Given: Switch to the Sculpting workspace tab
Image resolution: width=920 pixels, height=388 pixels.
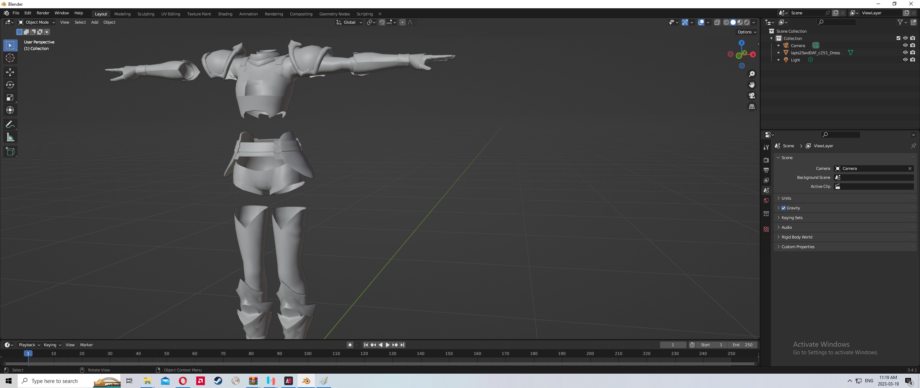Looking at the screenshot, I should [x=146, y=14].
